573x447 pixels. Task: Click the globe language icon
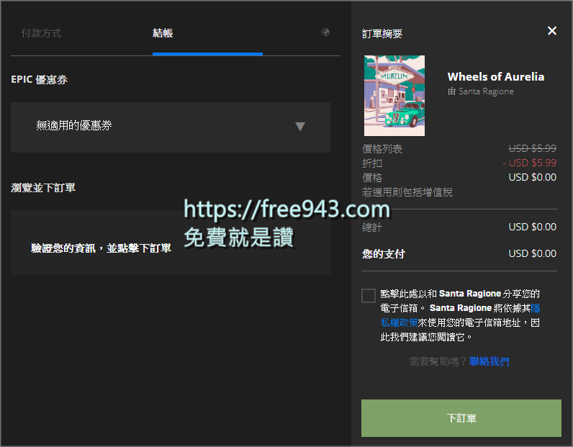(x=325, y=32)
